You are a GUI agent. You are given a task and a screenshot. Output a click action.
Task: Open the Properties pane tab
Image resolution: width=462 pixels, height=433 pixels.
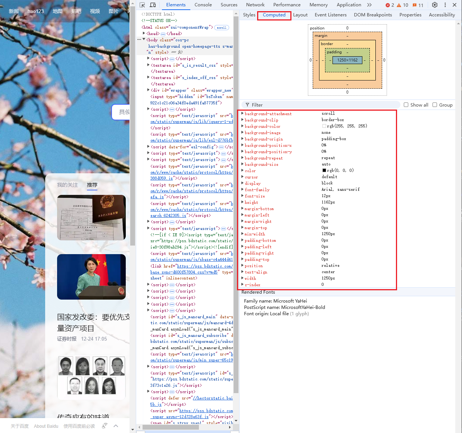pos(411,15)
